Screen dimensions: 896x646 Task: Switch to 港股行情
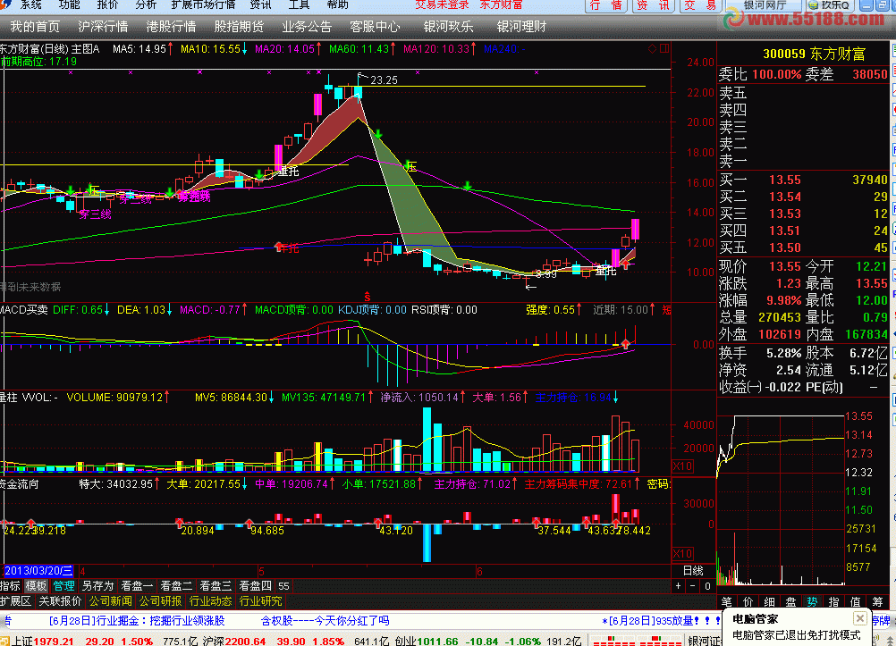pyautogui.click(x=171, y=26)
